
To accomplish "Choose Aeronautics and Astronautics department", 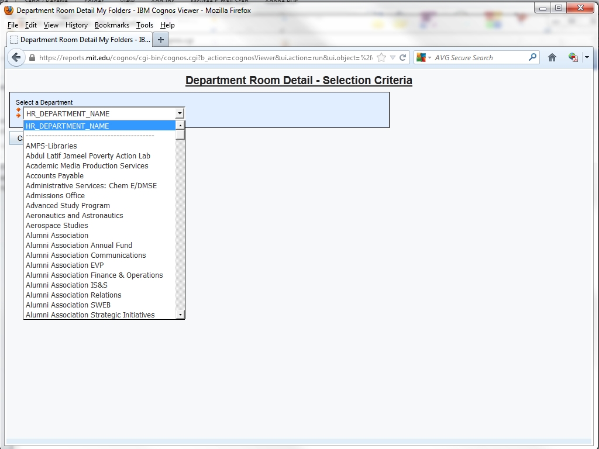I will tap(74, 216).
